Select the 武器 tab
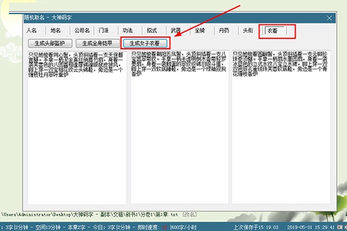The image size is (347, 231). [175, 31]
